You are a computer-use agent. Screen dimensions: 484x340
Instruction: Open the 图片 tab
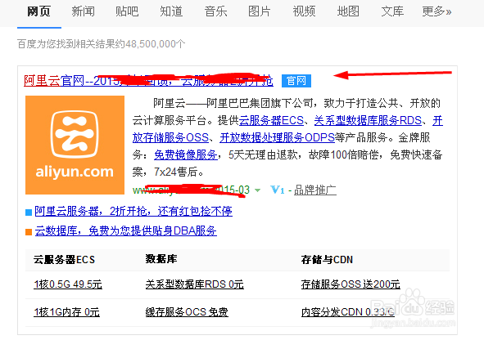pyautogui.click(x=260, y=11)
